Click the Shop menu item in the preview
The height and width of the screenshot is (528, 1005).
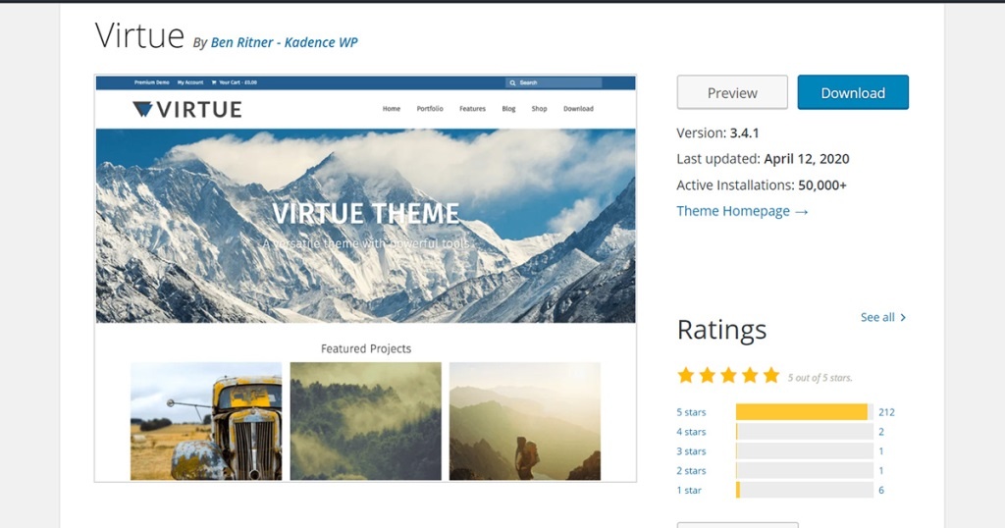coord(539,109)
